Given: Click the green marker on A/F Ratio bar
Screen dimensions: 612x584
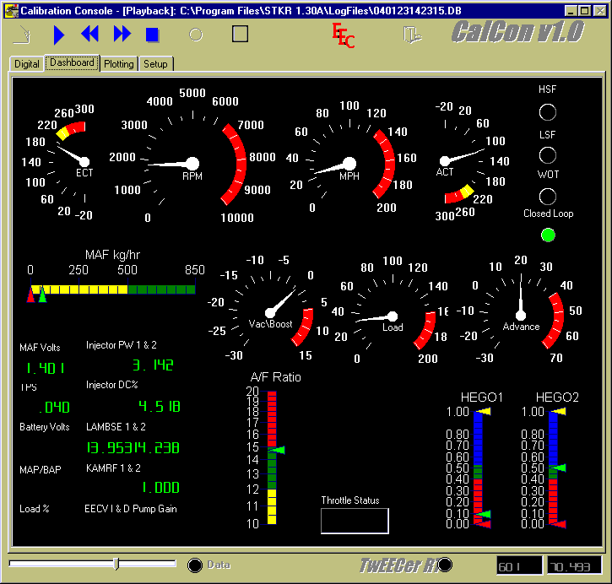Looking at the screenshot, I should tap(277, 450).
